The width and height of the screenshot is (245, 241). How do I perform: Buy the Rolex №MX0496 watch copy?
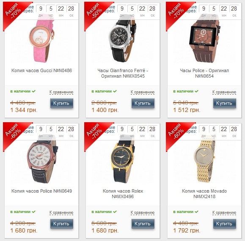click(143, 224)
